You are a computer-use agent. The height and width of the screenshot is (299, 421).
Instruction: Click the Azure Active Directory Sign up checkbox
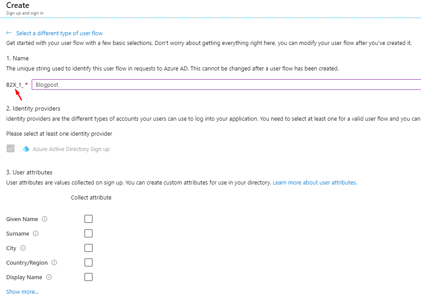coord(11,149)
